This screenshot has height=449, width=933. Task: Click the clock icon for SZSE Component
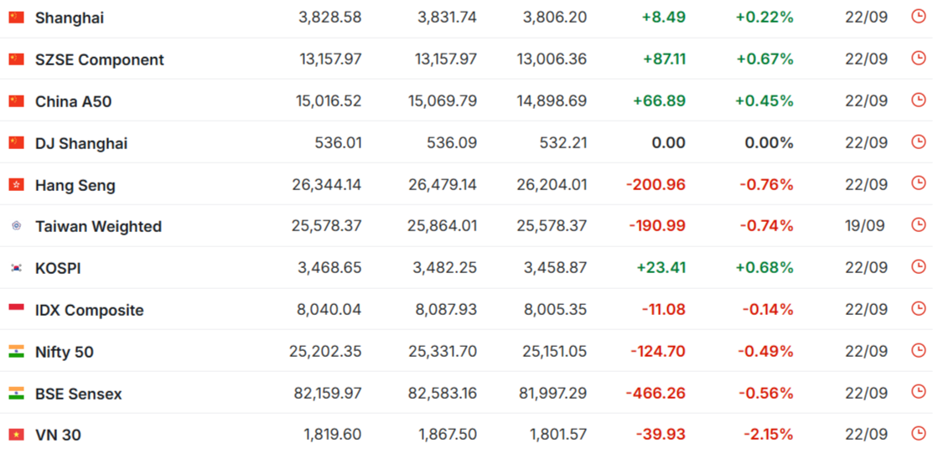[919, 58]
